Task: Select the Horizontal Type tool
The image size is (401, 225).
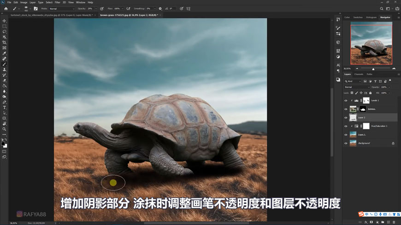Action: coord(5,108)
